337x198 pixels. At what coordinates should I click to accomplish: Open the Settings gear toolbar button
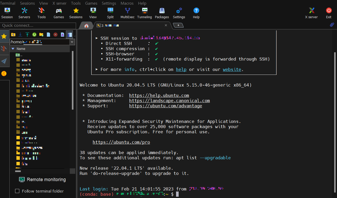click(x=179, y=13)
